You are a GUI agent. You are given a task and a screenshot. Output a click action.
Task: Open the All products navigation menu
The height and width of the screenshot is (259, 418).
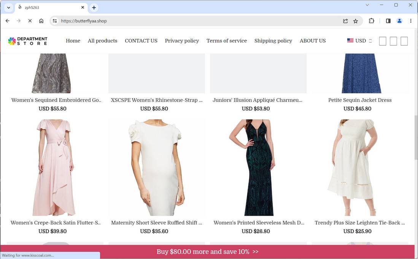pos(102,41)
